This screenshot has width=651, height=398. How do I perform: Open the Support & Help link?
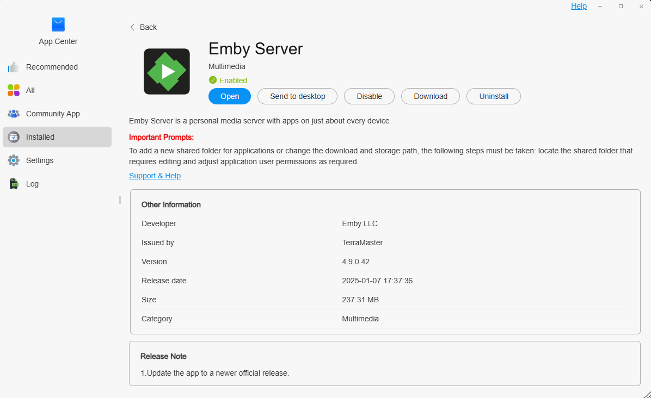[155, 175]
